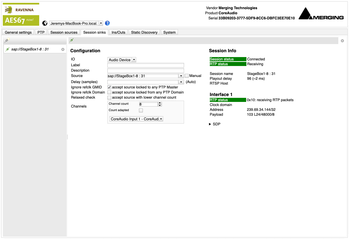
Task: Close the session sink configuration panel
Action: 342,41
